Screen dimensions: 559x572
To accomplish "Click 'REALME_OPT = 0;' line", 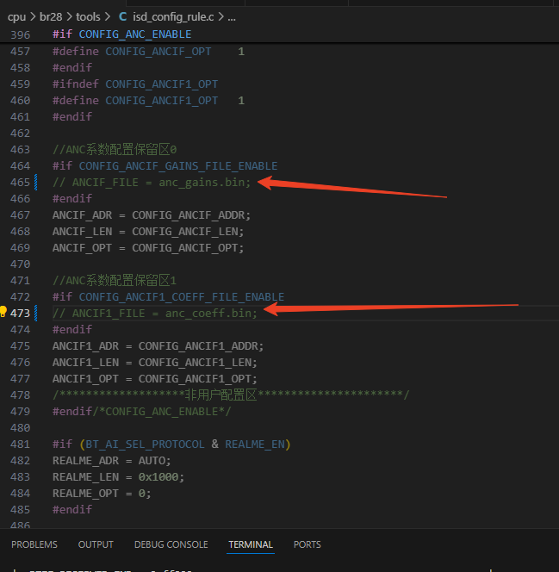I will click(102, 494).
